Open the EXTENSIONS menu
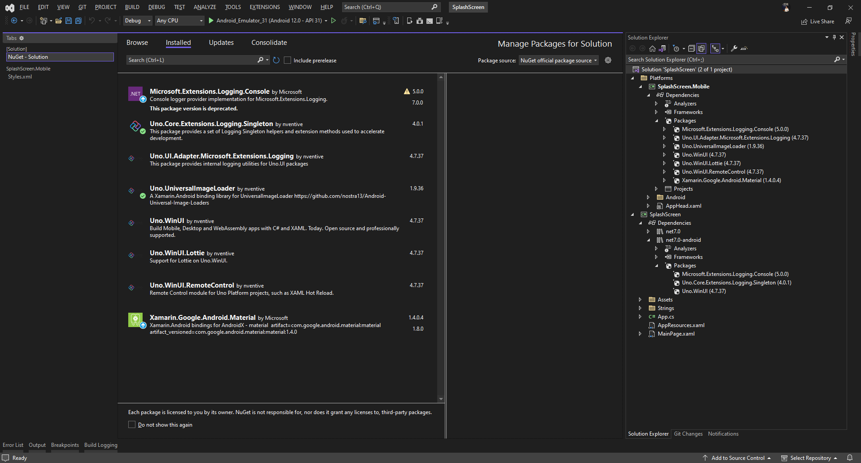 pos(264,7)
